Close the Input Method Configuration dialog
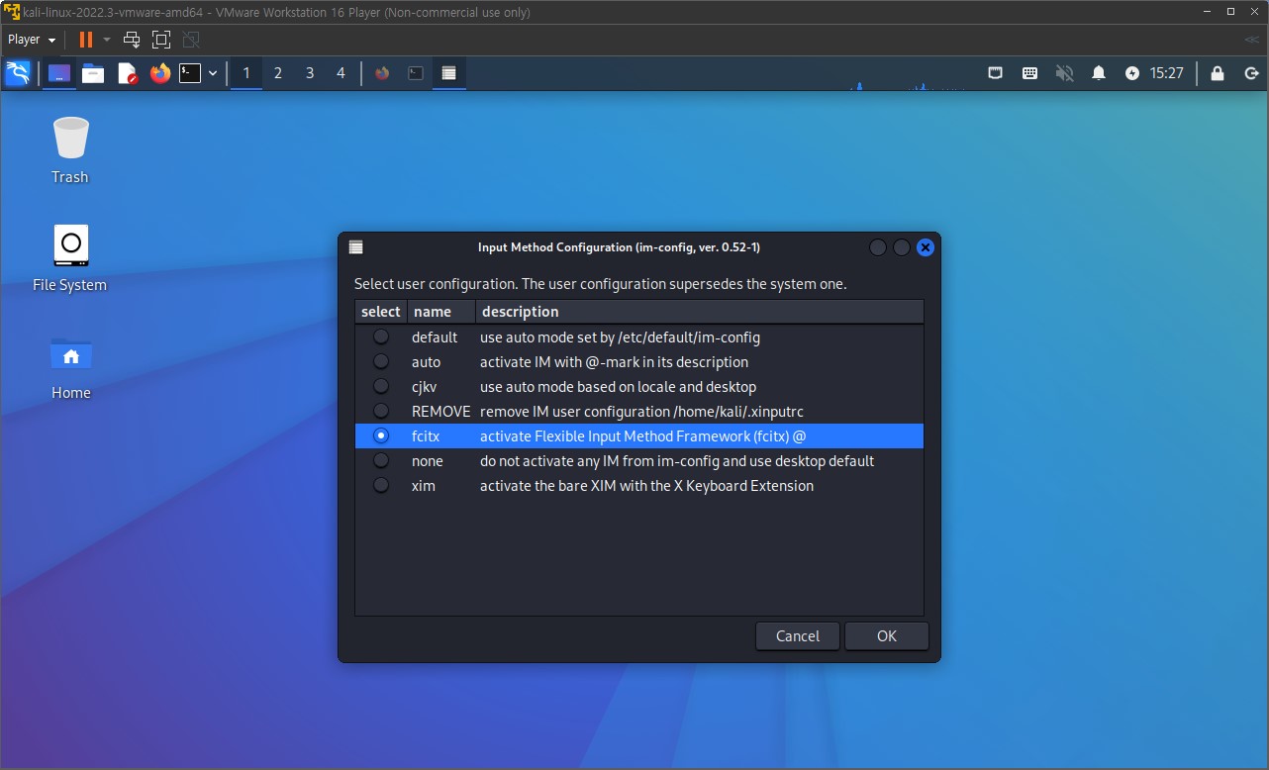The image size is (1269, 770). 926,247
